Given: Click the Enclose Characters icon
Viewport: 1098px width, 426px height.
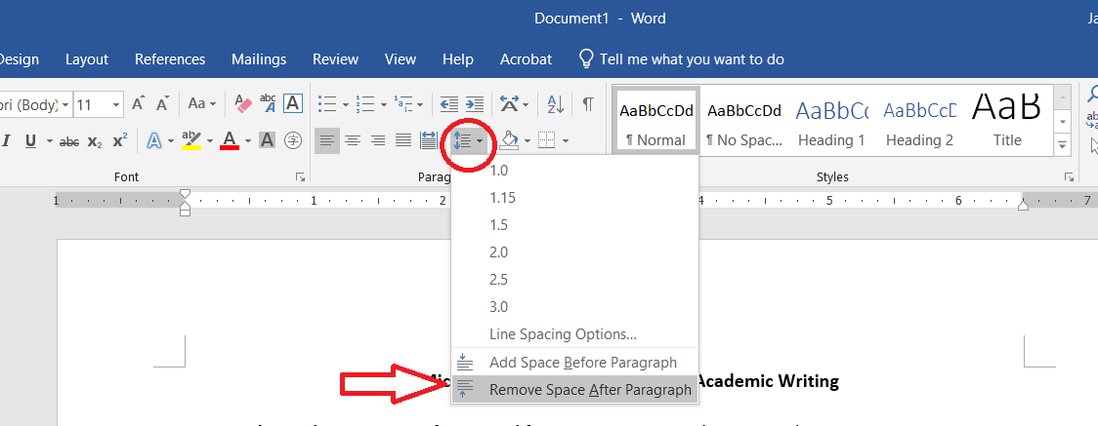Looking at the screenshot, I should coord(293,141).
